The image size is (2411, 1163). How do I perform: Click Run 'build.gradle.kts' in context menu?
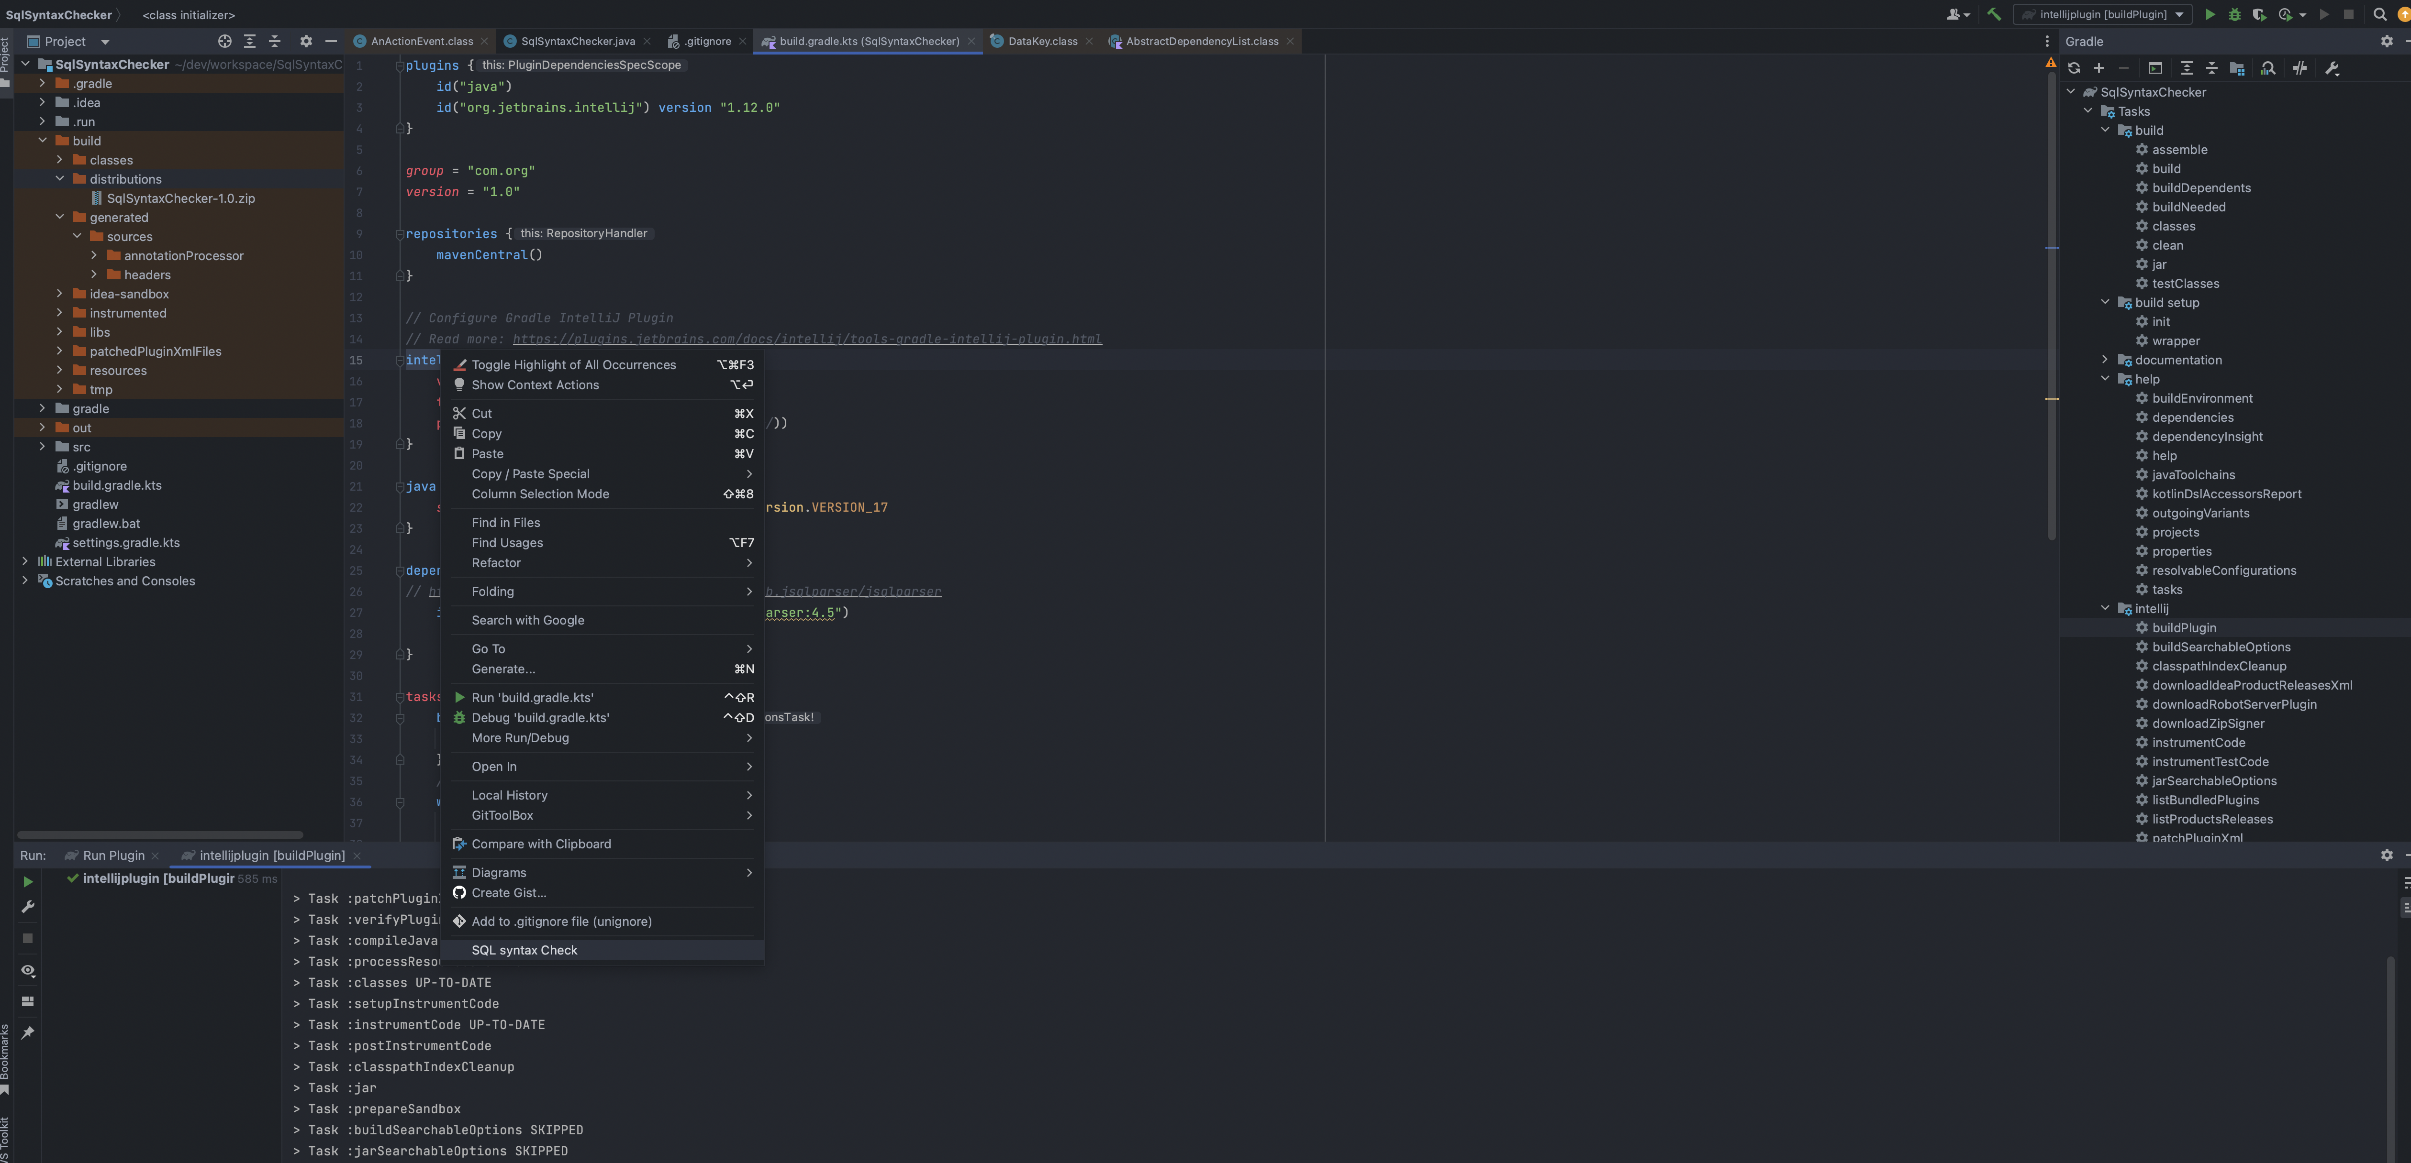pyautogui.click(x=532, y=697)
